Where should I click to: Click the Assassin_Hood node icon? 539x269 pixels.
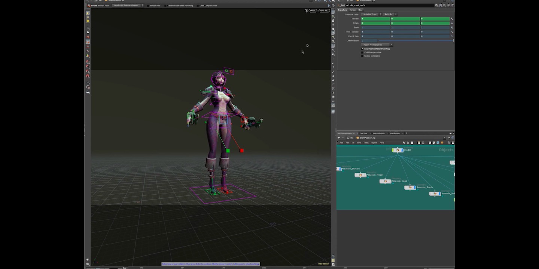(360, 175)
